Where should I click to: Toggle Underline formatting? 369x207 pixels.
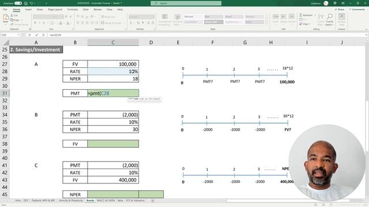44,23
